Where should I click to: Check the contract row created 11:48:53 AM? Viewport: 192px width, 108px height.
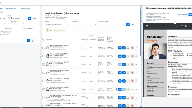pos(44,89)
